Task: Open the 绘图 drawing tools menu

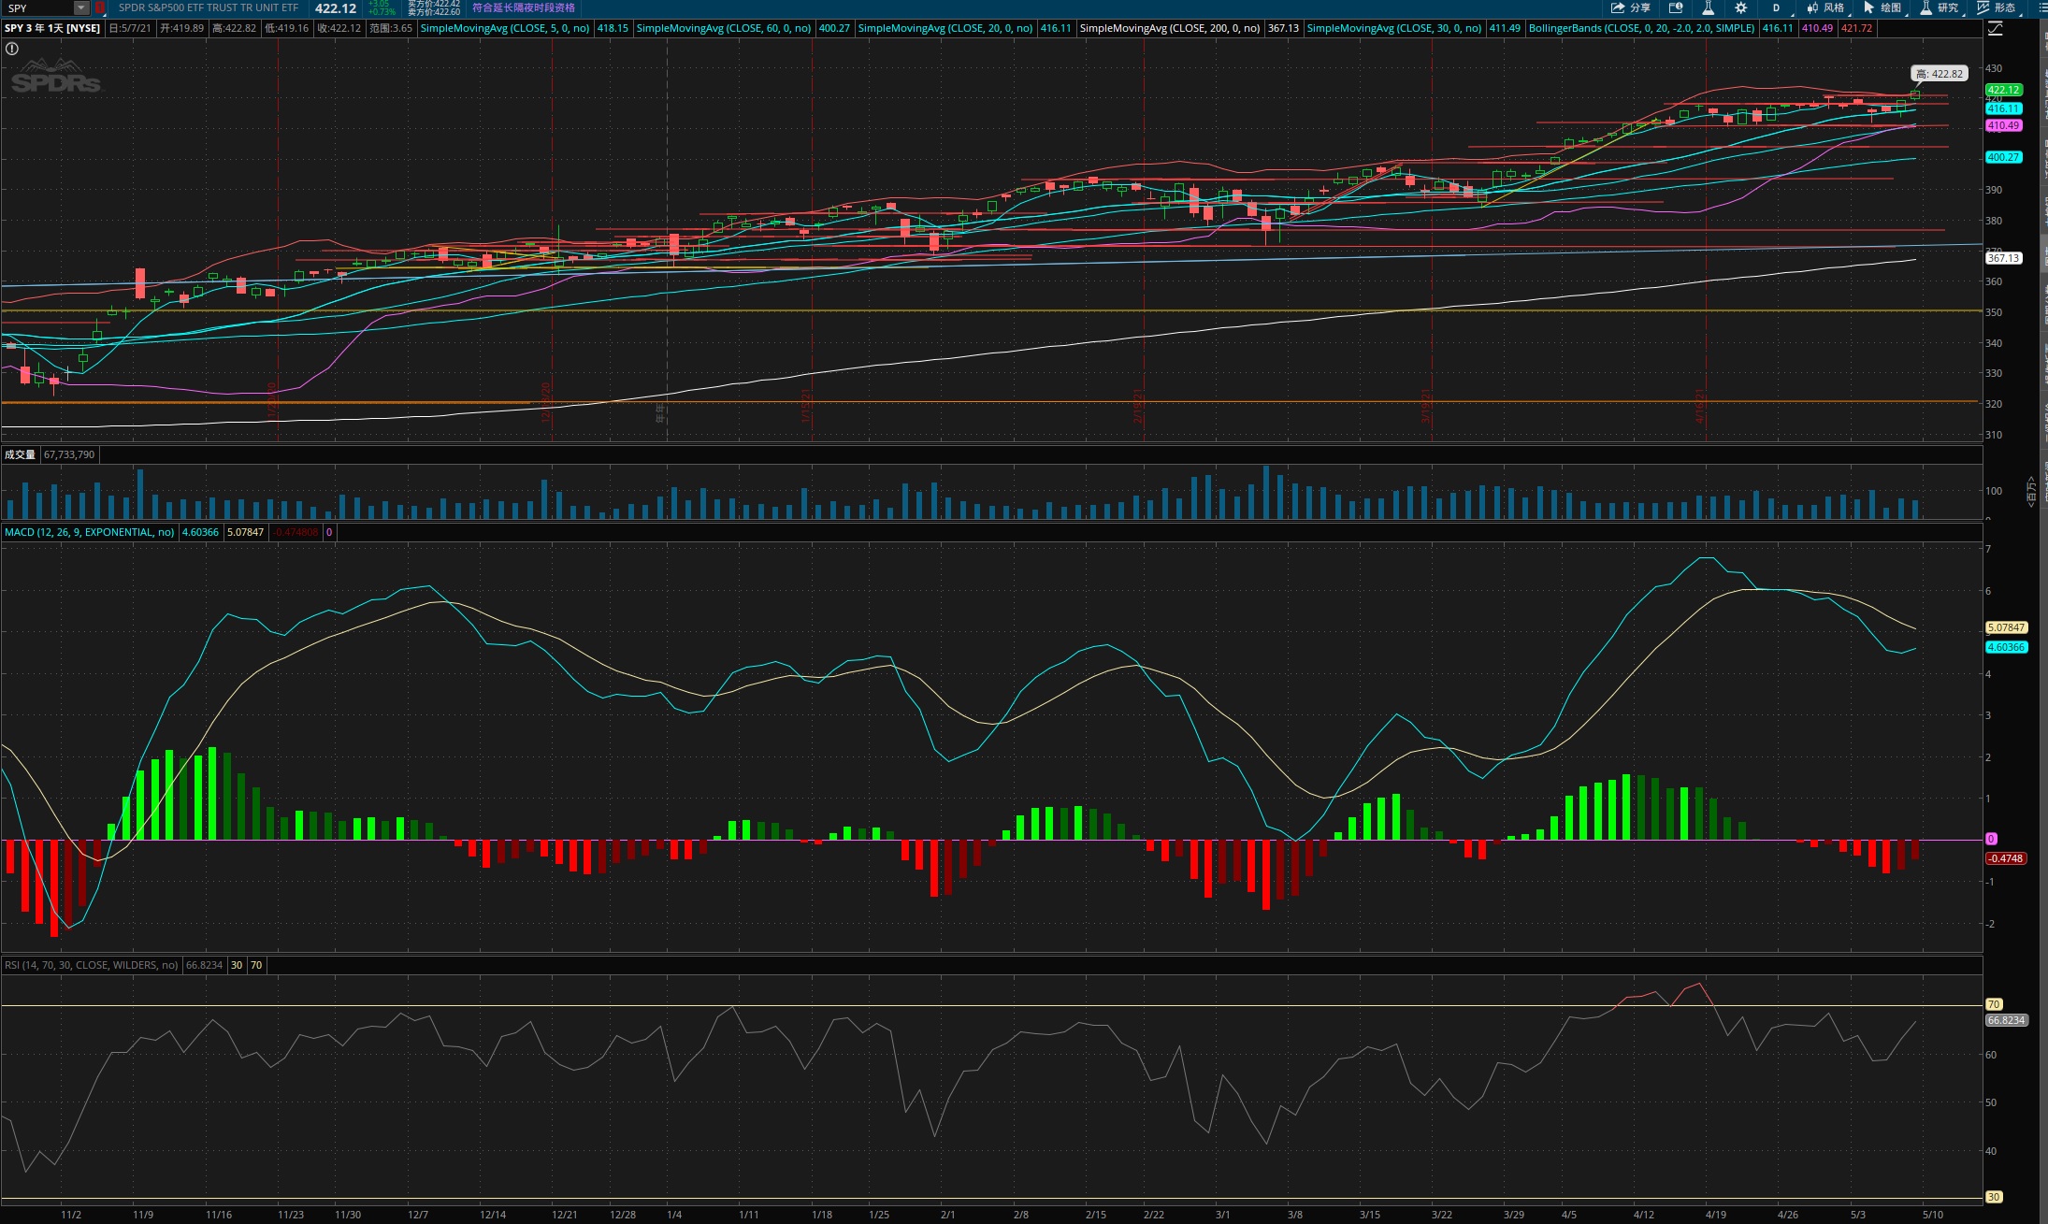Action: click(x=1882, y=7)
